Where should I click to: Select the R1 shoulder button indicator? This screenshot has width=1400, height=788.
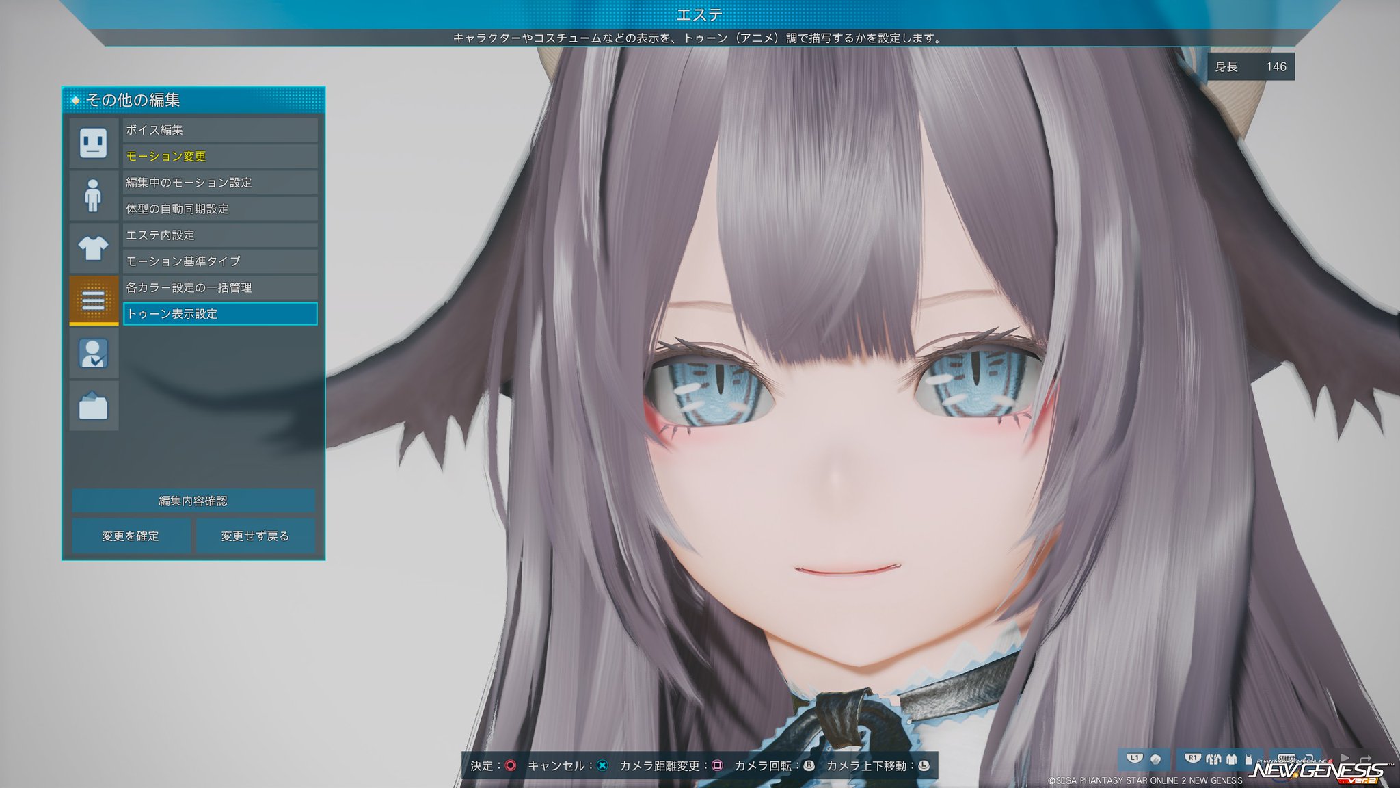[1193, 758]
